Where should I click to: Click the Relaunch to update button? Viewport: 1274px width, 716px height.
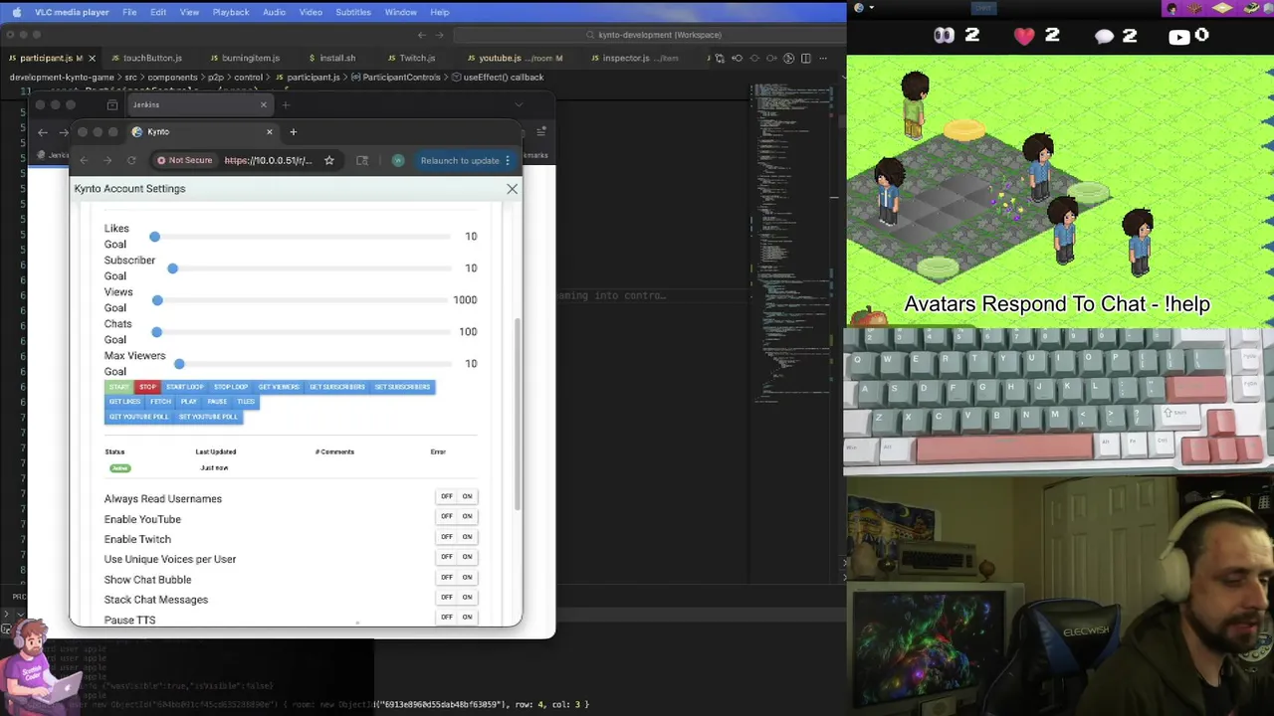click(x=460, y=160)
